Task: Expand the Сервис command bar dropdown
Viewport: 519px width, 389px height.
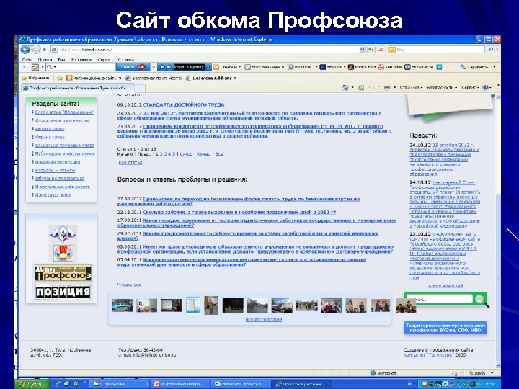Action: point(470,88)
